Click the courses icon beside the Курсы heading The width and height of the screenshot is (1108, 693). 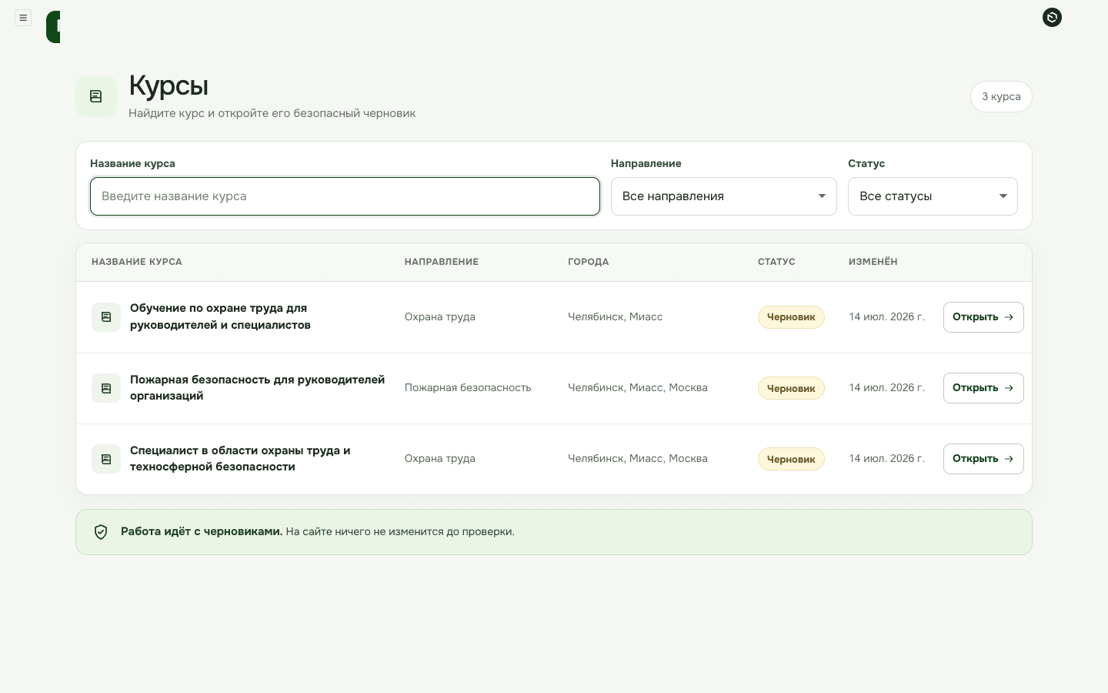pos(96,96)
